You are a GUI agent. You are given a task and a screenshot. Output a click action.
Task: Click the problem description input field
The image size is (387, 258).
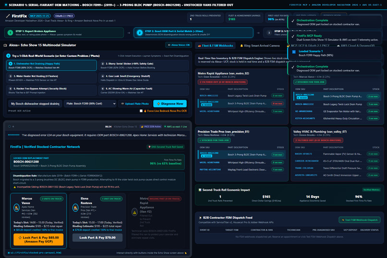36,104
